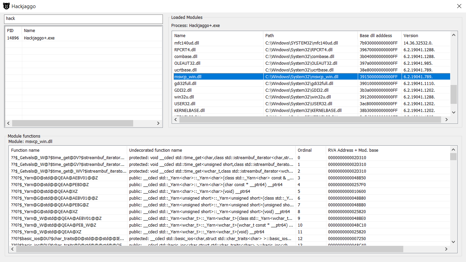Image resolution: width=466 pixels, height=262 pixels.
Task: Click the scroll-down arrow on functions list
Action: click(x=454, y=242)
